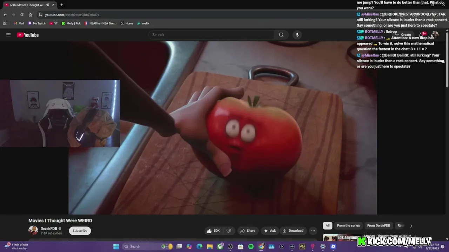Viewport: 449px width, 252px height.
Task: Click the DerekFDB channel name
Action: [x=49, y=229]
